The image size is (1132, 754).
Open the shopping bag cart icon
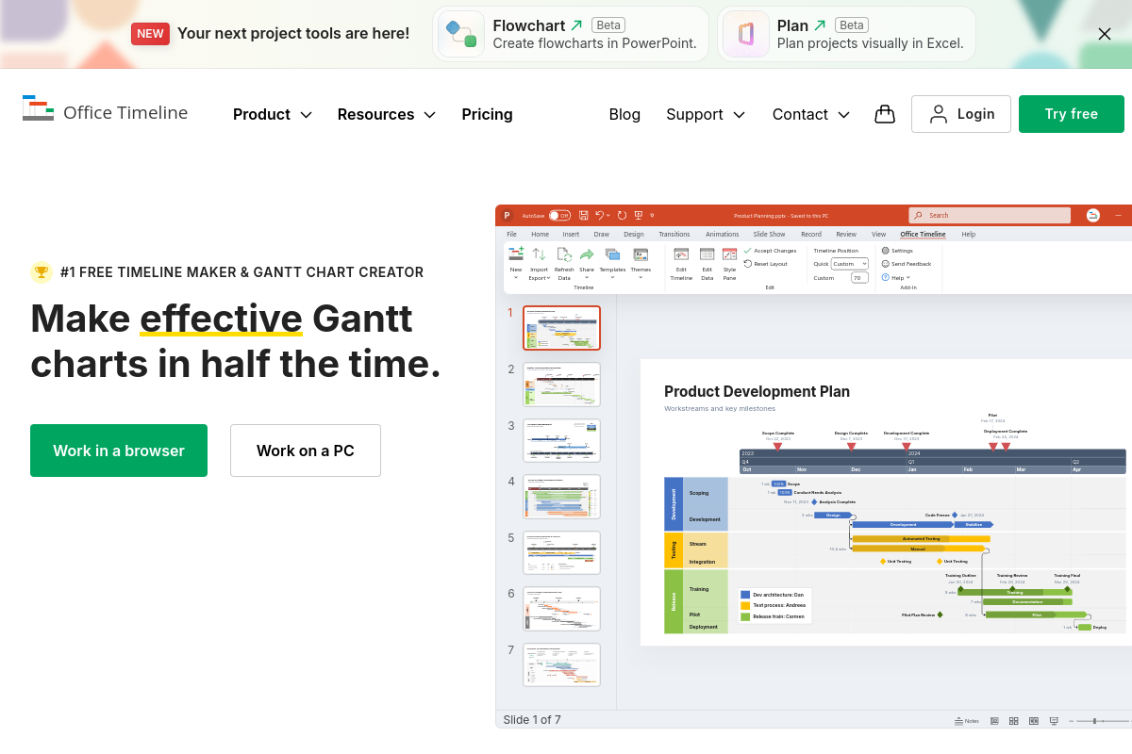(x=884, y=114)
